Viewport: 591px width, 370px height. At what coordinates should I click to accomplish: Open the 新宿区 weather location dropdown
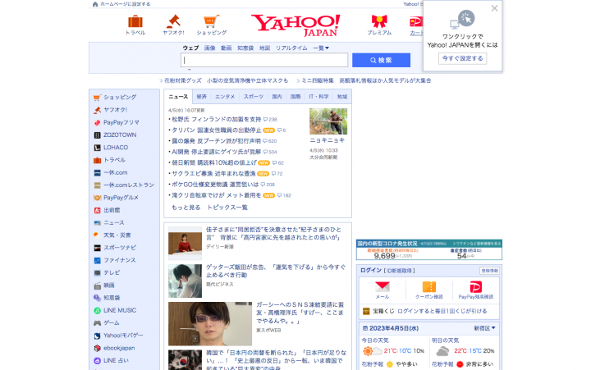(486, 328)
